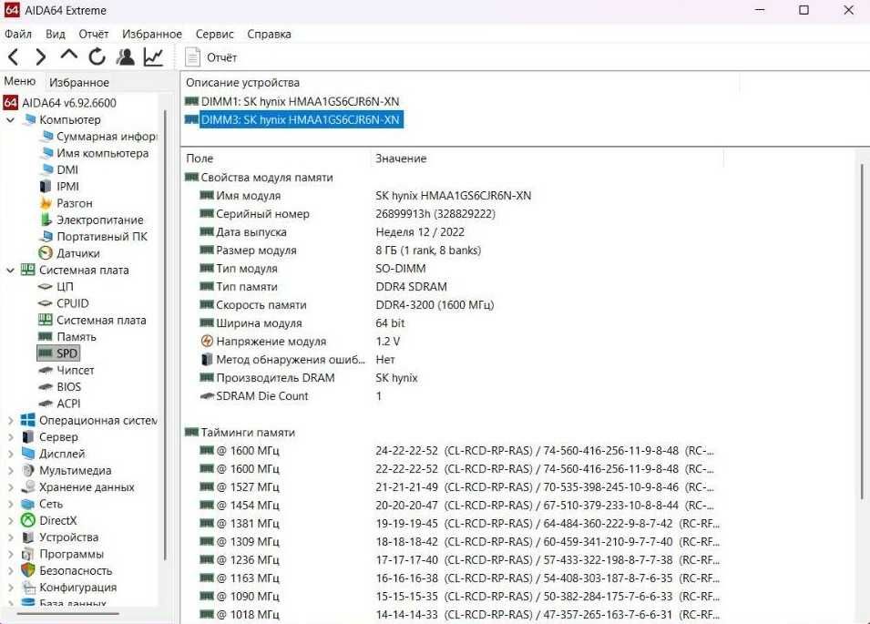Click the BIOS icon in tree
The image size is (870, 624).
pyautogui.click(x=46, y=386)
